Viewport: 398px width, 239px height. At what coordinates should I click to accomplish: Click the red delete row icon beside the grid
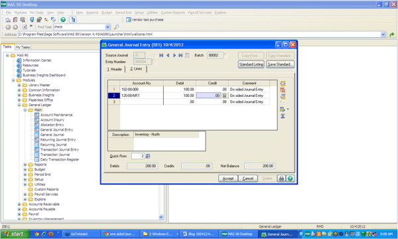pyautogui.click(x=283, y=90)
